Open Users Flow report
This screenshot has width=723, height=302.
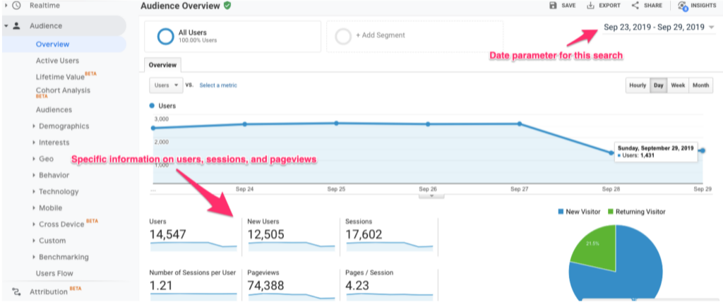(54, 273)
